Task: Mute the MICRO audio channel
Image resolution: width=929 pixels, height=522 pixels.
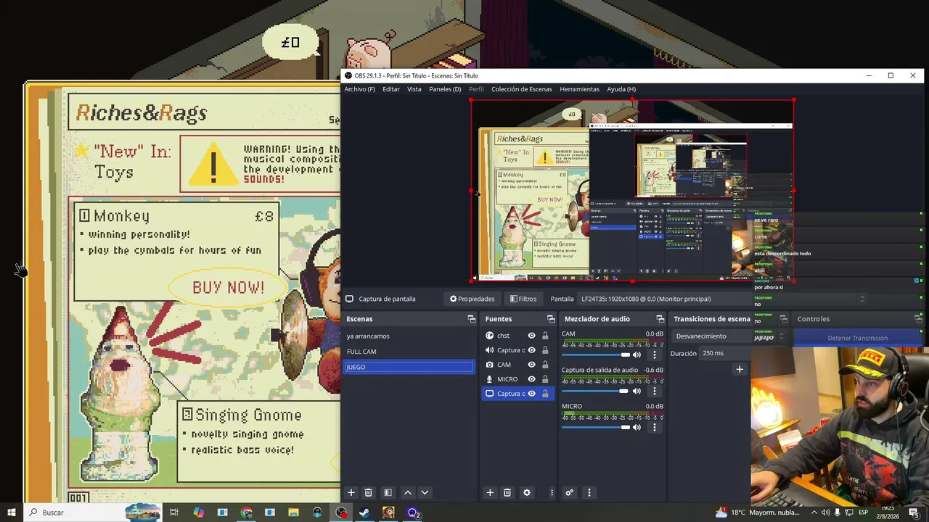Action: click(637, 427)
